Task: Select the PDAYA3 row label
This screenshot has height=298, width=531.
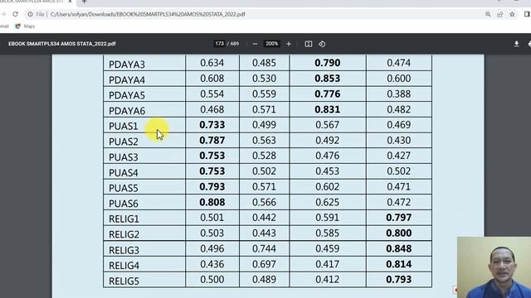Action: click(127, 65)
